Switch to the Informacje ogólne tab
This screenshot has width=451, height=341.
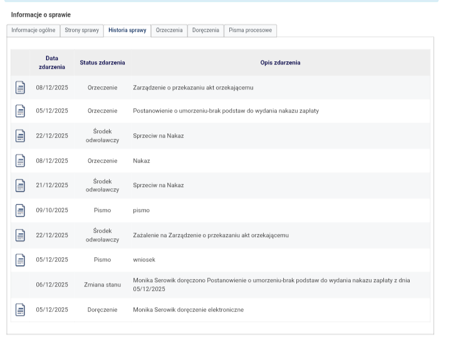(33, 31)
